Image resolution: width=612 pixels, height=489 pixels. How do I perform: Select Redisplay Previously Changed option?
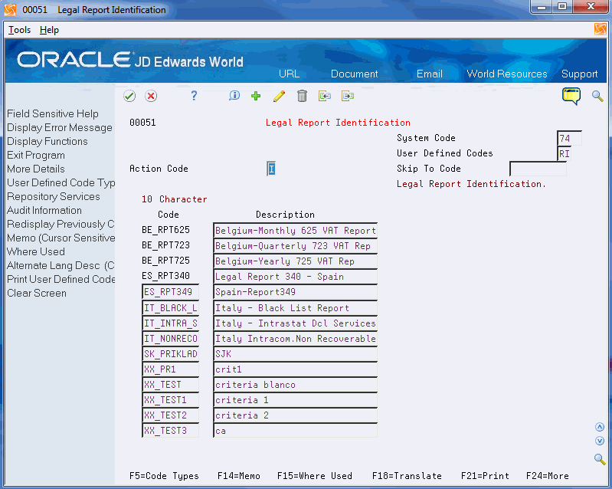[x=61, y=225]
